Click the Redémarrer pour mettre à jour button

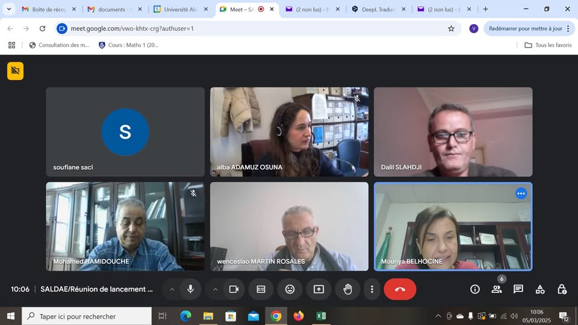point(525,28)
